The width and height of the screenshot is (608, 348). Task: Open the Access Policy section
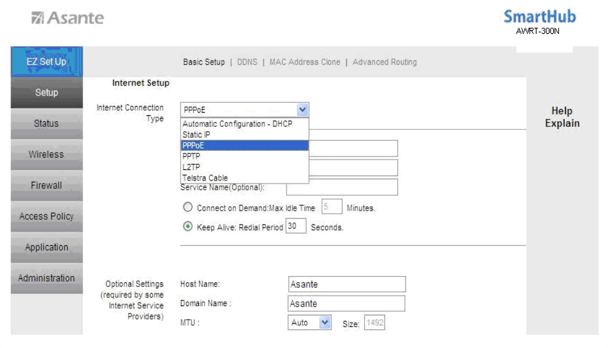tap(47, 217)
